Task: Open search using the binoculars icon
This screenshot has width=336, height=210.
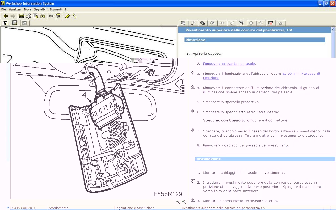Action: [43, 16]
